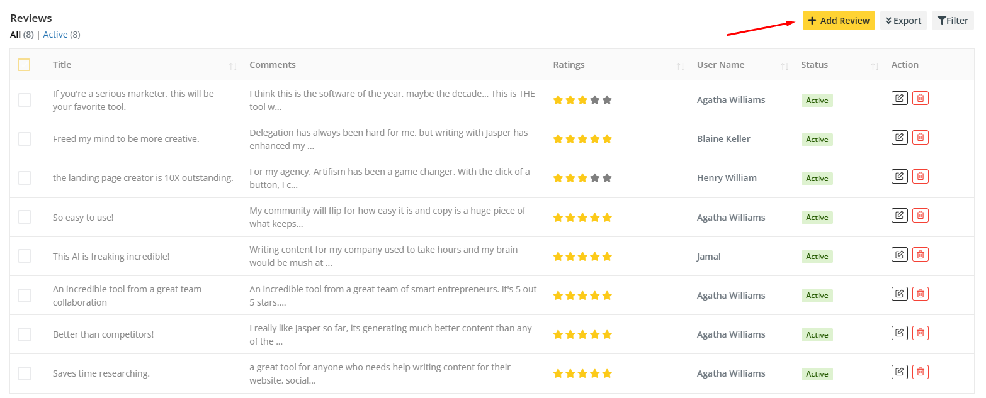Image resolution: width=986 pixels, height=398 pixels.
Task: Click the Add Review button
Action: pyautogui.click(x=838, y=21)
